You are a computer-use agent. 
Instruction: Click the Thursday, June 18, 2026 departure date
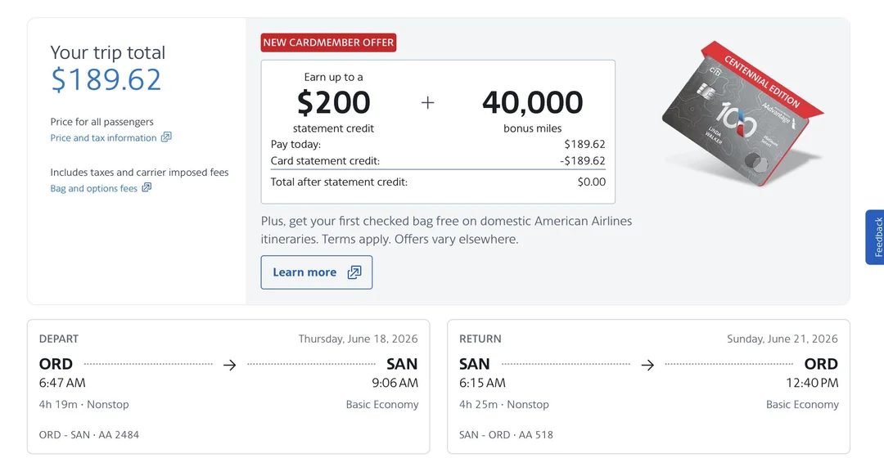pos(358,339)
